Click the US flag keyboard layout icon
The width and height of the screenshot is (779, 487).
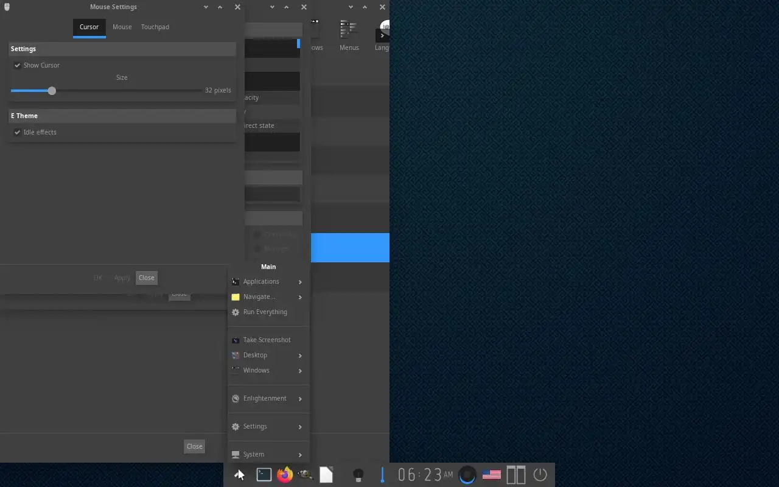coord(492,475)
